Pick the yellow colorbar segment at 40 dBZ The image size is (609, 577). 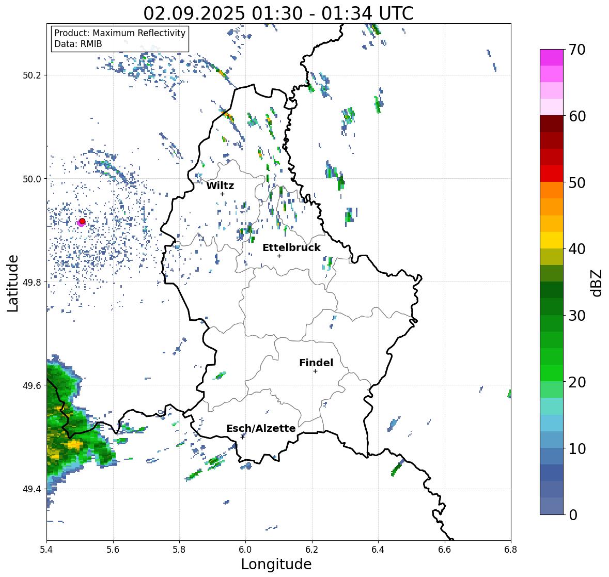coord(552,240)
